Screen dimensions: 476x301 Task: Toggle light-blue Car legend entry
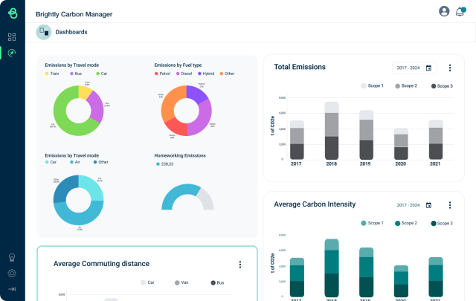pyautogui.click(x=51, y=162)
